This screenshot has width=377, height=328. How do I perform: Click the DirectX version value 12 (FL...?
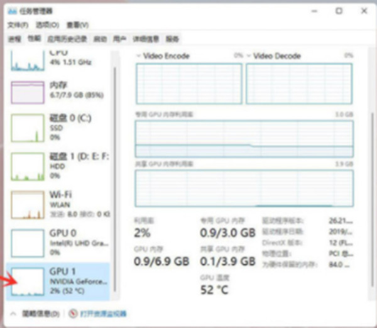pos(341,243)
